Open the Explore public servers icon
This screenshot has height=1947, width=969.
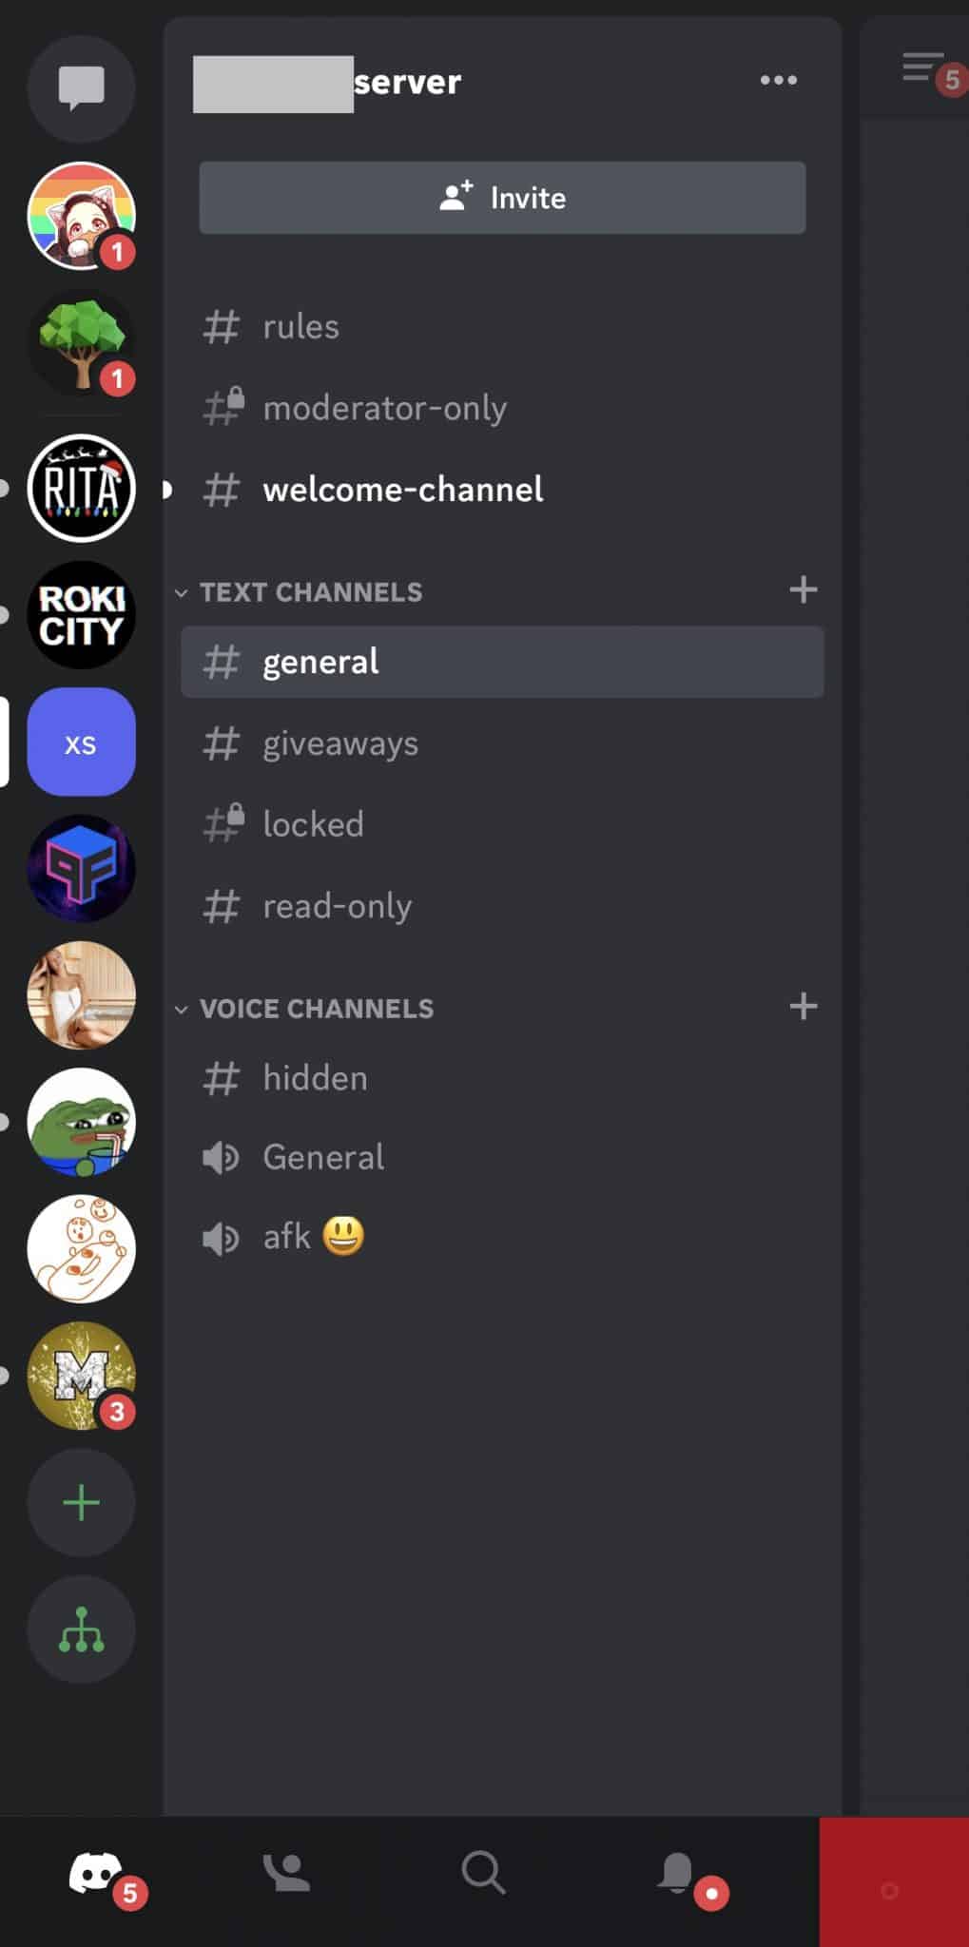[x=81, y=1629]
